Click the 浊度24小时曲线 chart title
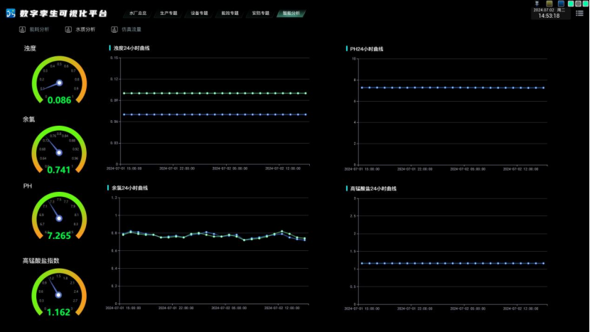This screenshot has width=590, height=332. click(x=132, y=48)
